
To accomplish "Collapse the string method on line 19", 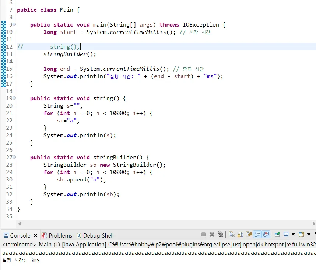I will click(14, 98).
